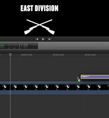This screenshot has height=118, width=109.
Task: Select the Plastic 1 title clip
Action: [95, 77]
